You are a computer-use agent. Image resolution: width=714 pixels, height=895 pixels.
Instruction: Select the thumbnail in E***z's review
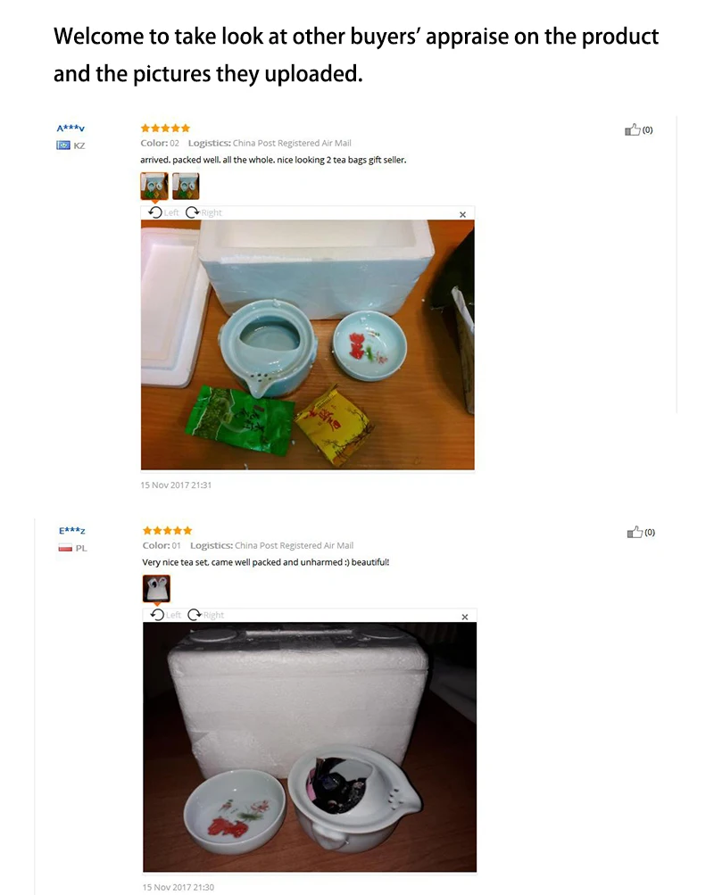[x=156, y=588]
